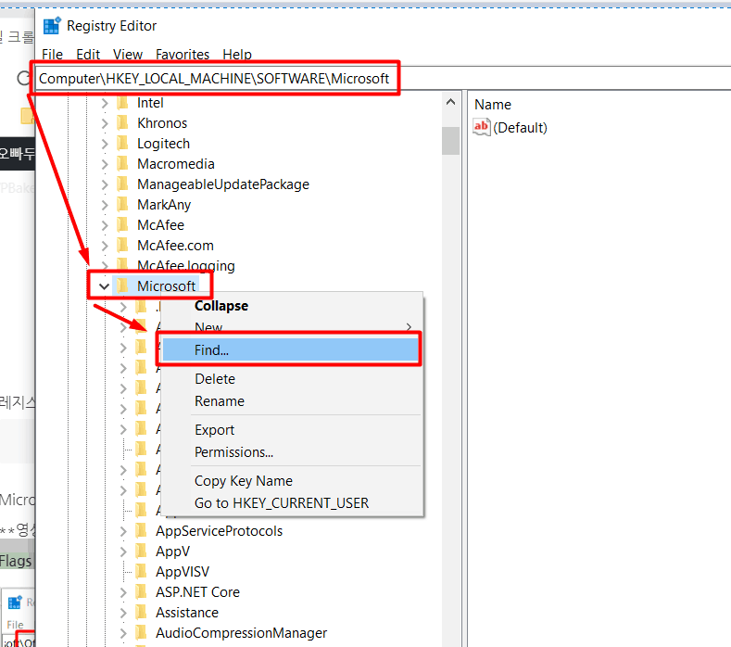Image resolution: width=731 pixels, height=647 pixels.
Task: Expand the MarkAny key
Action: 105,205
